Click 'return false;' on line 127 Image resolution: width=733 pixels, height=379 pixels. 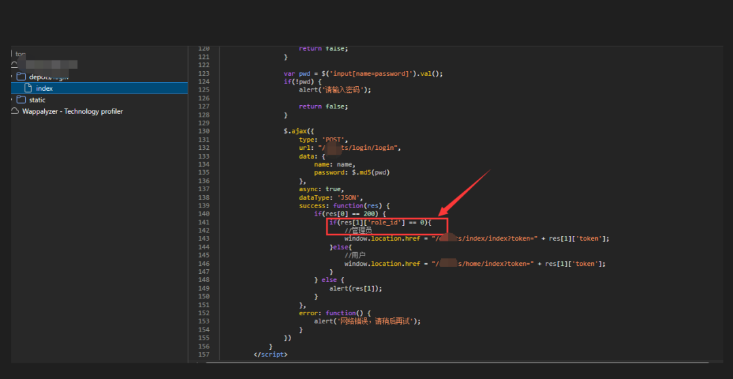point(324,106)
